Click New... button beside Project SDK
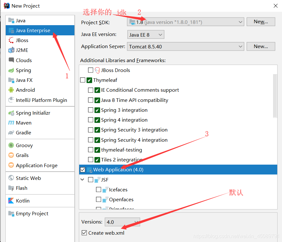The image size is (282, 242). [261, 22]
